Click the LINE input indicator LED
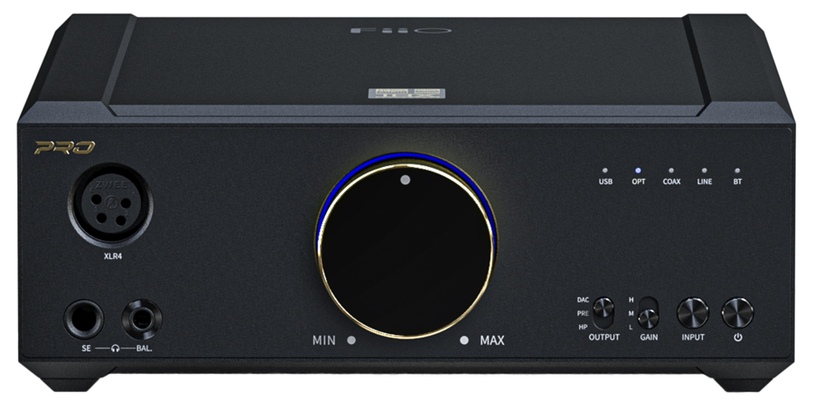The height and width of the screenshot is (400, 813). click(705, 169)
